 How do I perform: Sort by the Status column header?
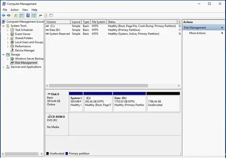(x=142, y=22)
